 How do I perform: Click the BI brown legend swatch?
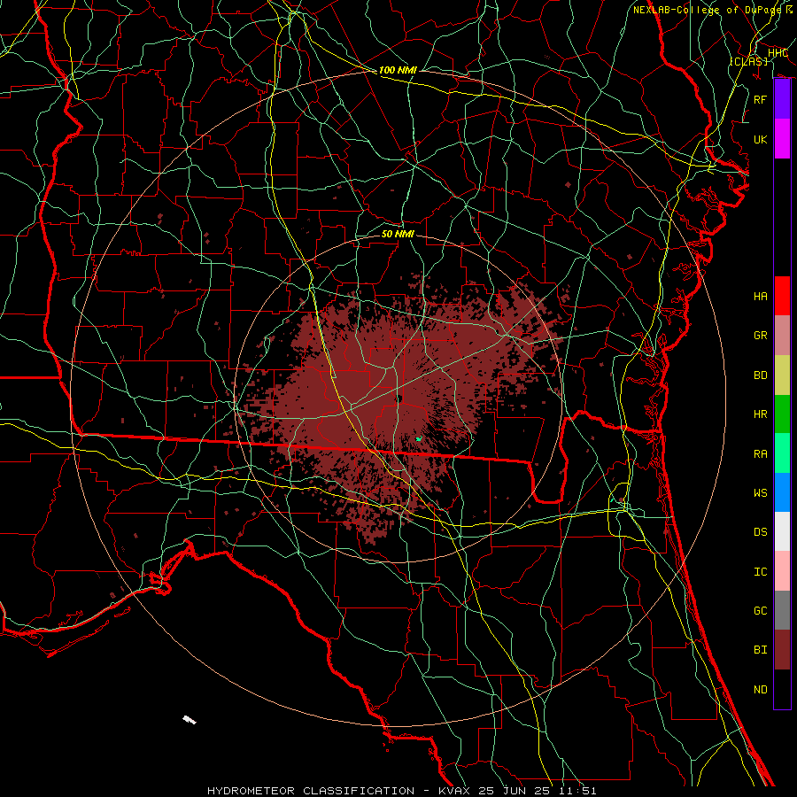click(x=782, y=650)
